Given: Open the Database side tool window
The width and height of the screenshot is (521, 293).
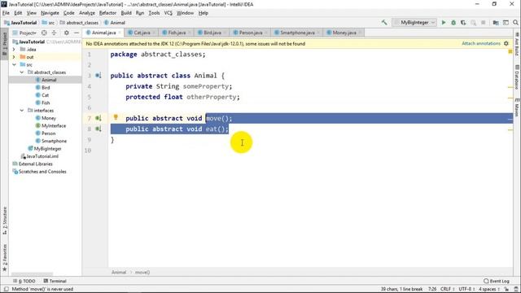Looking at the screenshot, I should [517, 77].
